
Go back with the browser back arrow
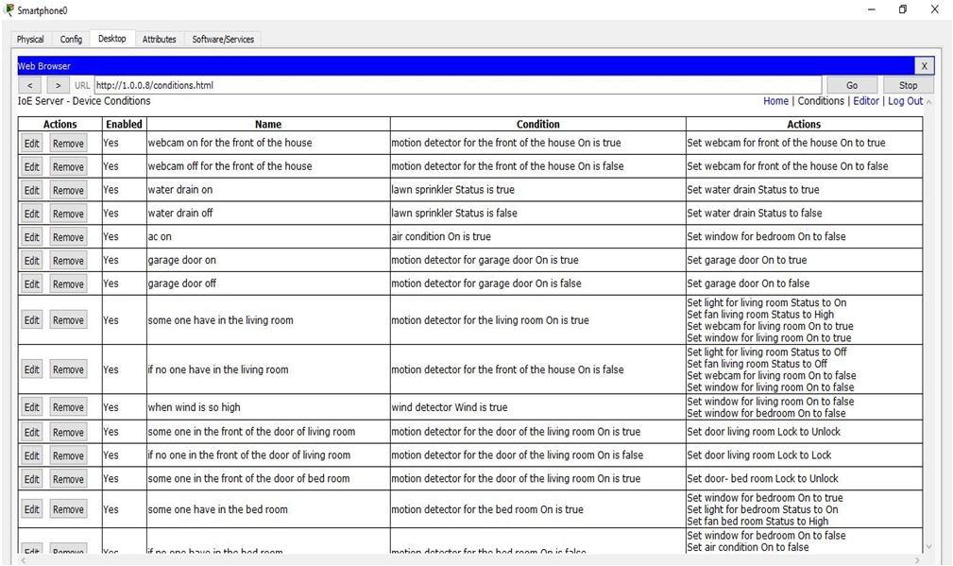30,85
